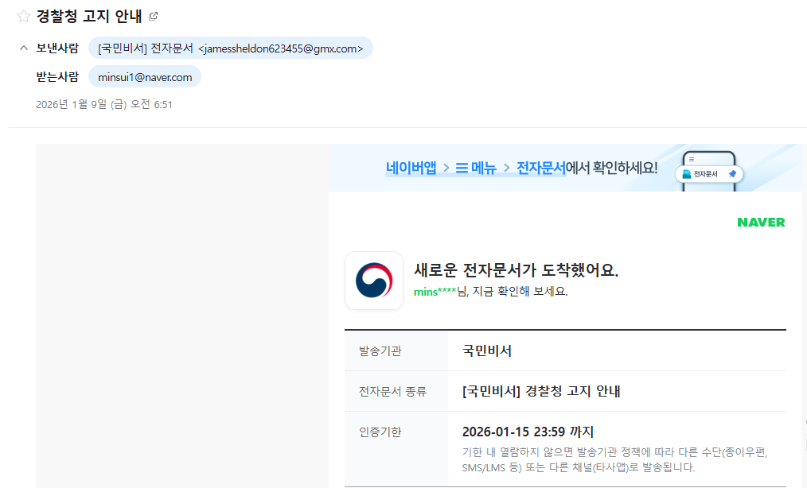Collapse the sender details section
Viewport: 807px width, 488px height.
point(22,47)
